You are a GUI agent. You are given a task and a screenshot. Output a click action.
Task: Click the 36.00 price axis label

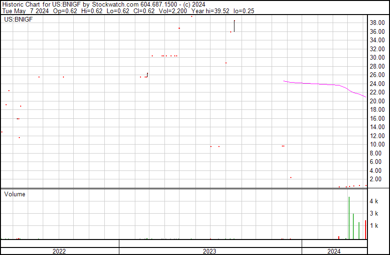click(377, 31)
